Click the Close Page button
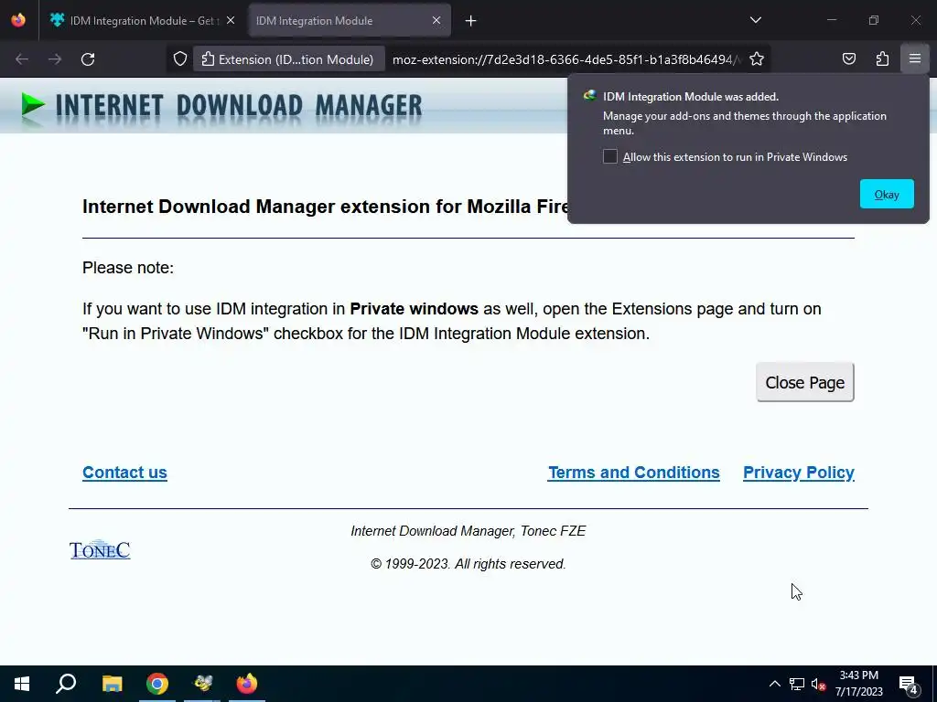 [805, 382]
